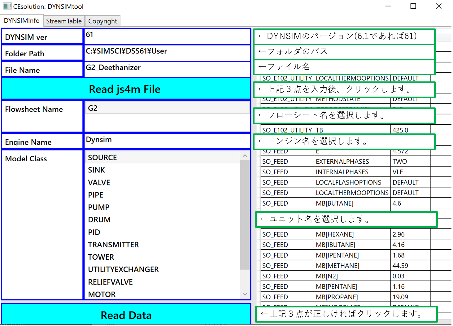Click the MB[N2] table cell
The width and height of the screenshot is (453, 326).
[x=352, y=276]
